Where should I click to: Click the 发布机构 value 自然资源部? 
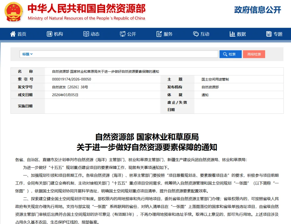(x=210, y=87)
